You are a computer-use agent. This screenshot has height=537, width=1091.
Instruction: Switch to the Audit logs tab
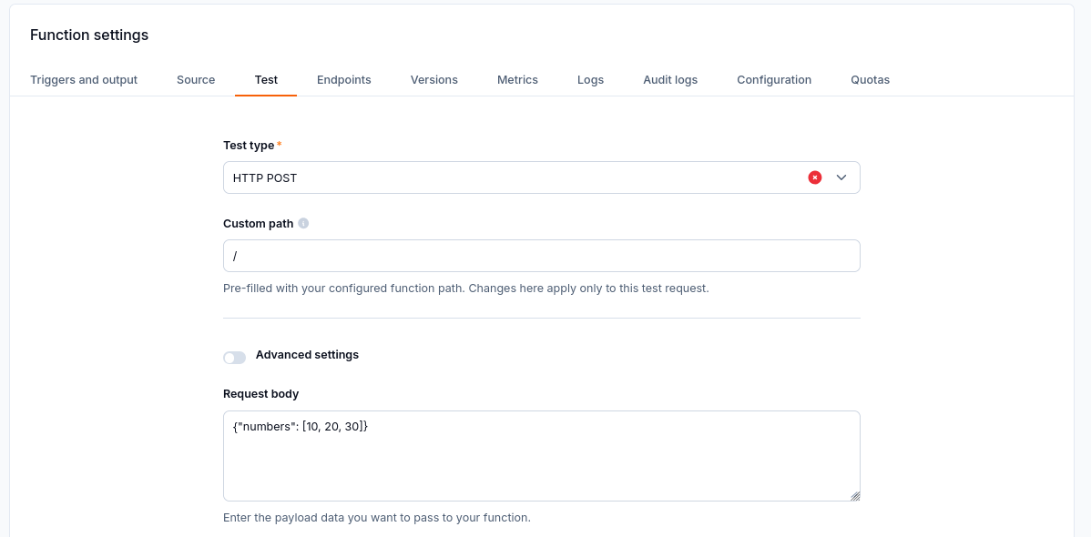pos(670,79)
